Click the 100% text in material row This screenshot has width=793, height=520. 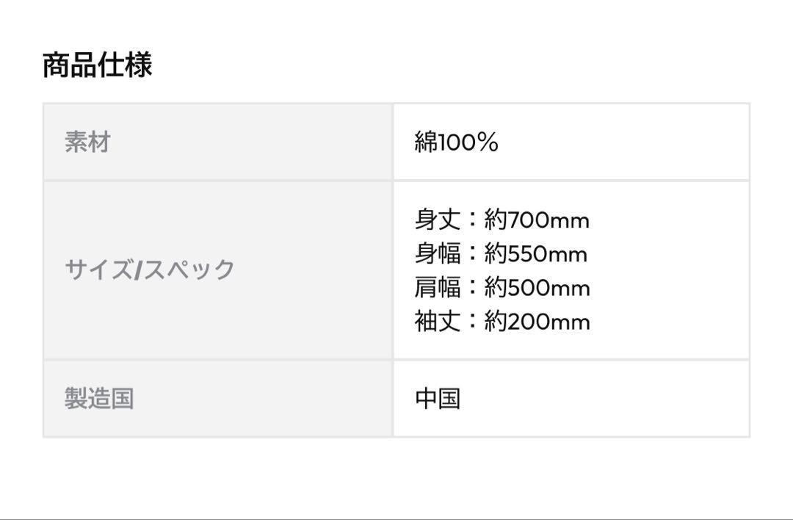[468, 142]
